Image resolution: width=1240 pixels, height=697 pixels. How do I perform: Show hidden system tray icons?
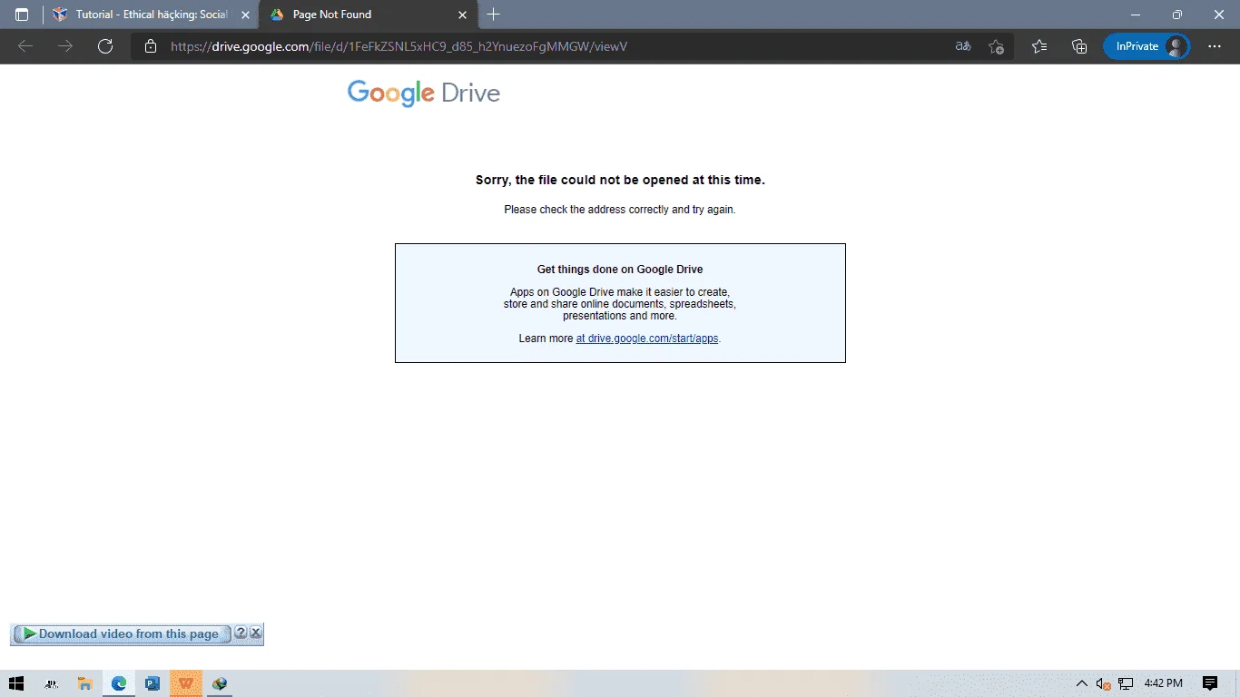(x=1081, y=683)
